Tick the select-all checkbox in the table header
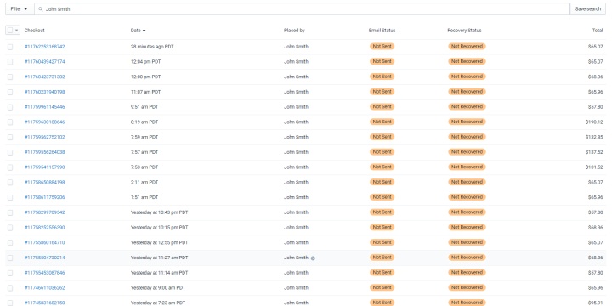Viewport: 612px width, 306px height. (x=10, y=31)
